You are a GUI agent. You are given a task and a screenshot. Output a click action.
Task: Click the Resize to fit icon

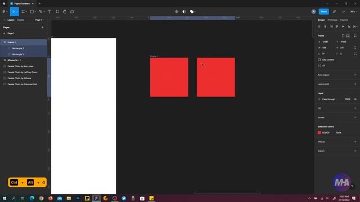pos(355,36)
